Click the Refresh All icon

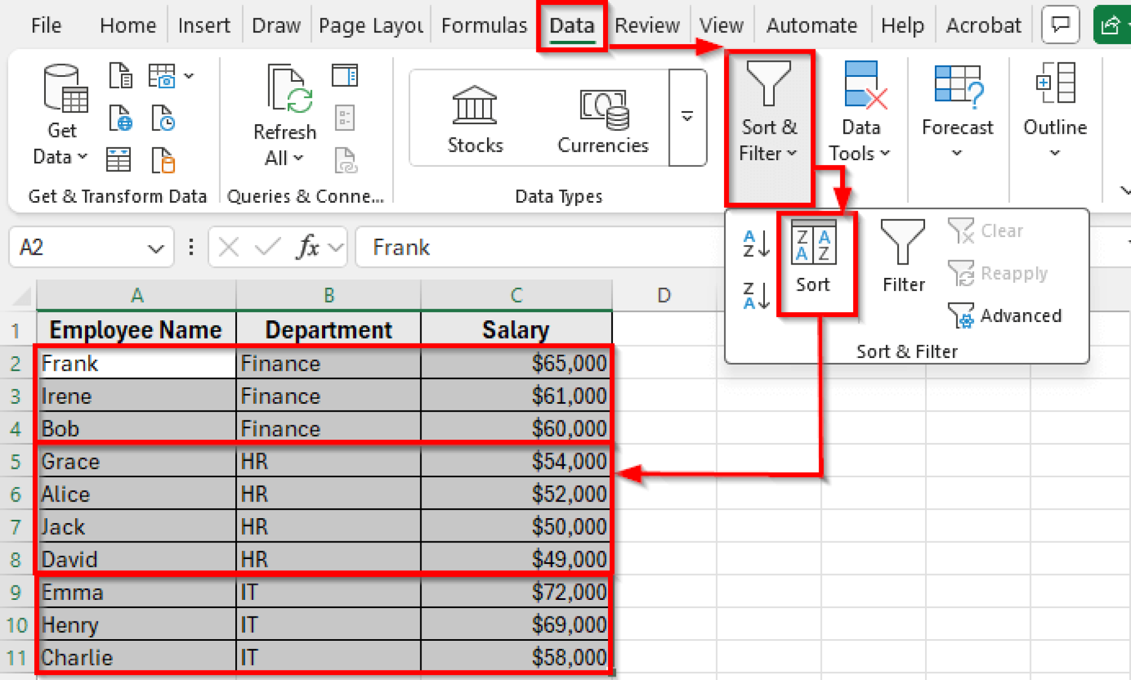click(x=285, y=110)
